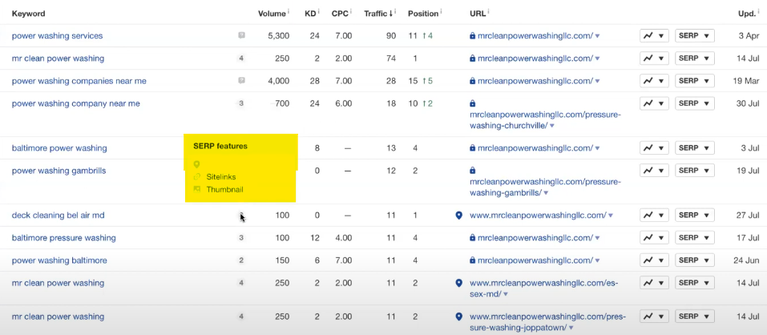Screen dimensions: 767x335
Task: Open SERP features badge for power washing companies near me
Action: pyautogui.click(x=241, y=81)
